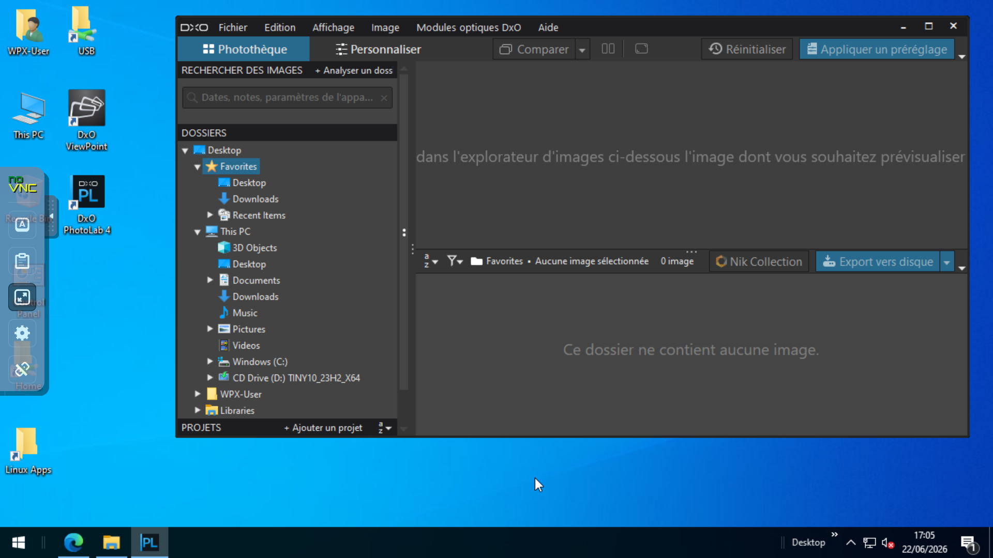The image size is (993, 558).
Task: Focus the image search input field
Action: click(x=287, y=97)
